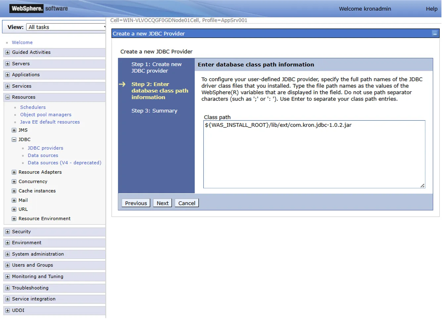Screen dimensions: 442x319
Task: Click the Cancel button
Action: tap(187, 203)
